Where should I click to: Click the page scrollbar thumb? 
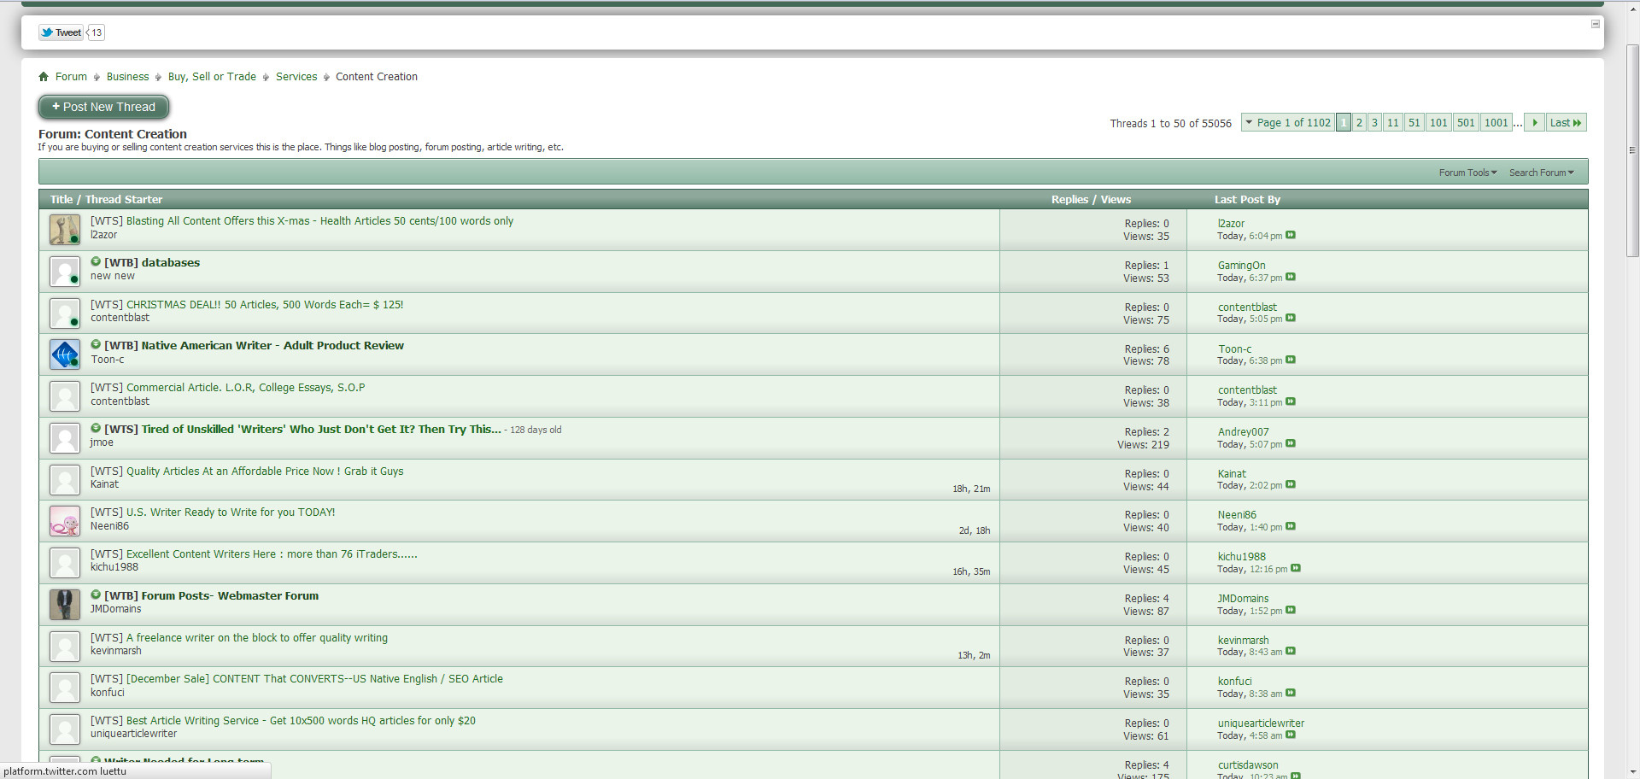pyautogui.click(x=1632, y=149)
